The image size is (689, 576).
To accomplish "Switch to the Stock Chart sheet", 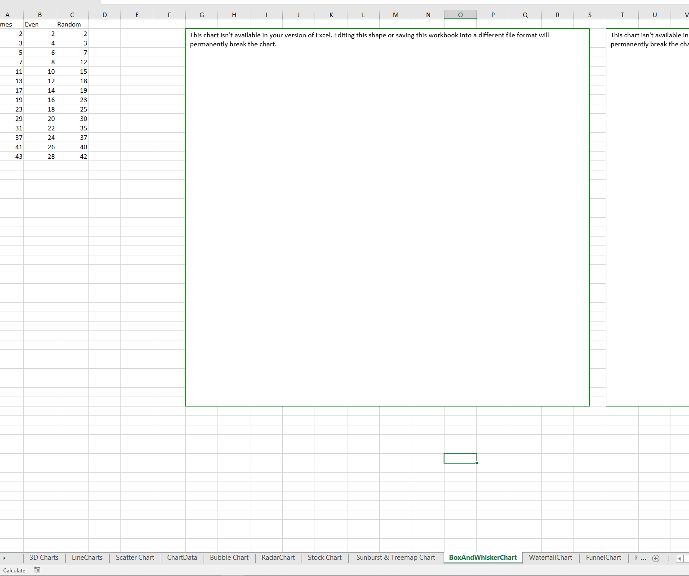I will tap(324, 558).
